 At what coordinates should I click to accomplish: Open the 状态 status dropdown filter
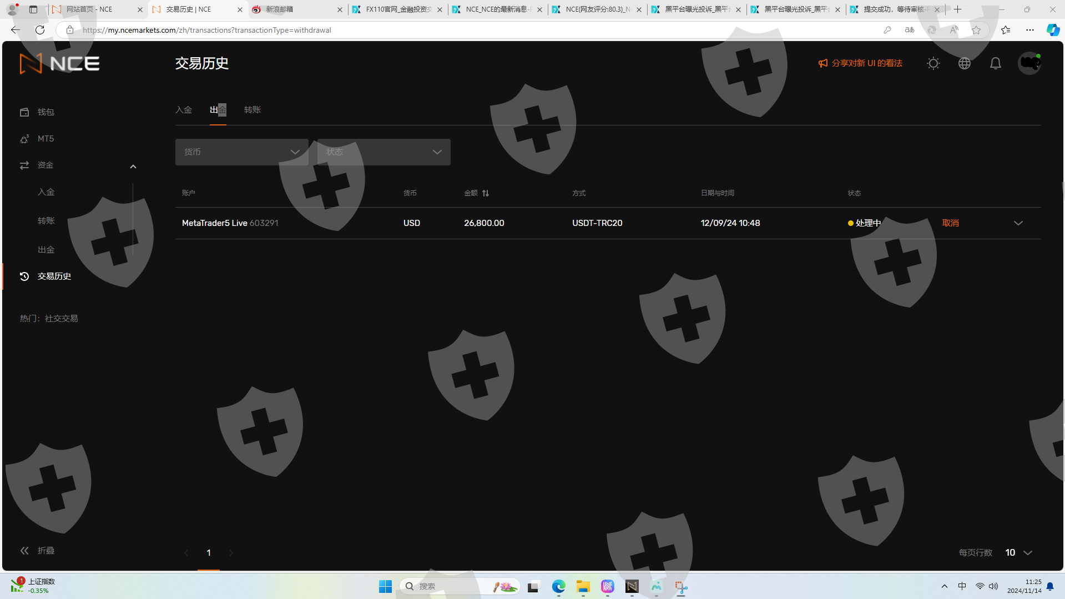(383, 152)
